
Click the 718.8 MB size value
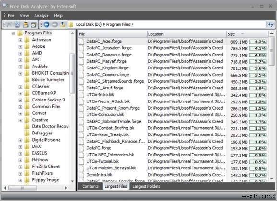point(239,62)
